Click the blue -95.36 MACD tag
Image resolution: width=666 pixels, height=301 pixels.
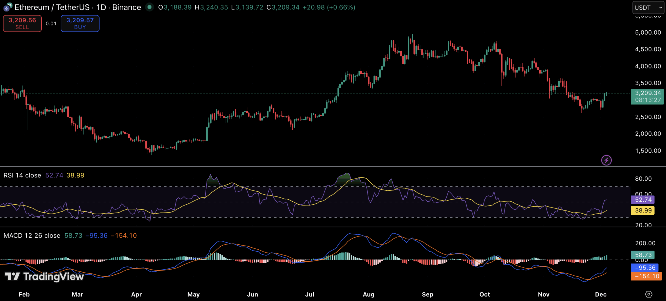point(645,268)
